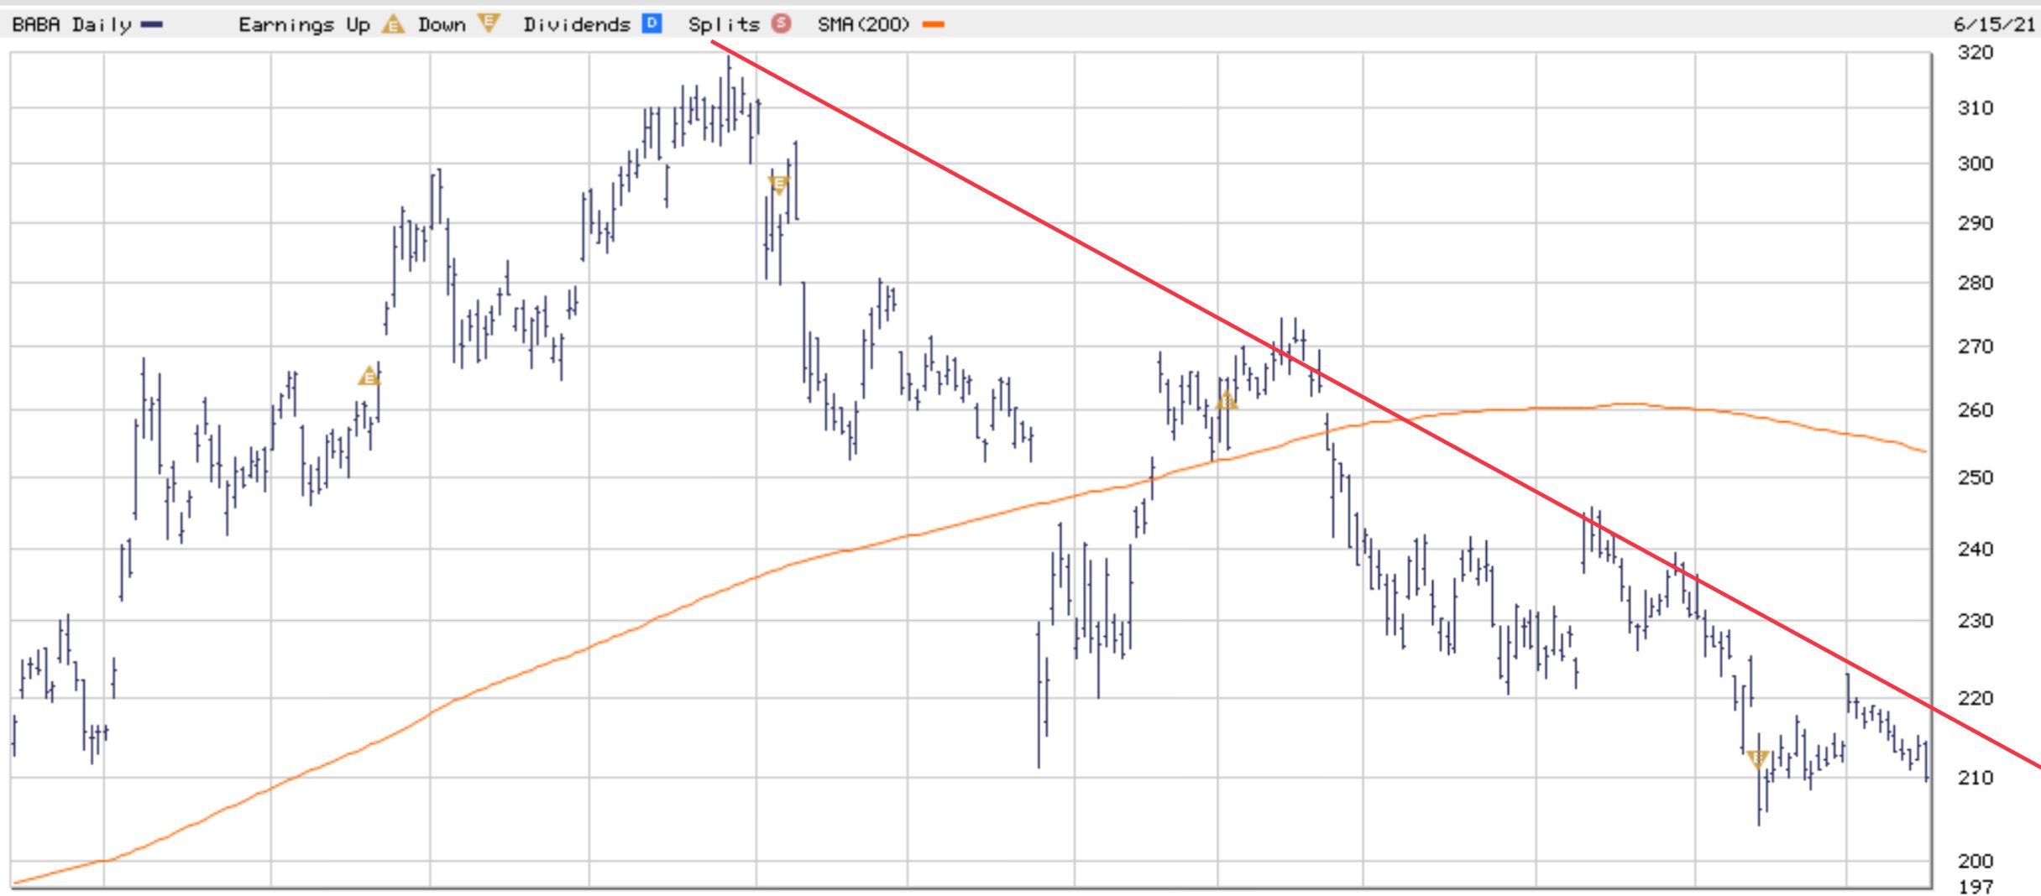Click the 320 price axis label
This screenshot has height=896, width=2041.
(1976, 52)
